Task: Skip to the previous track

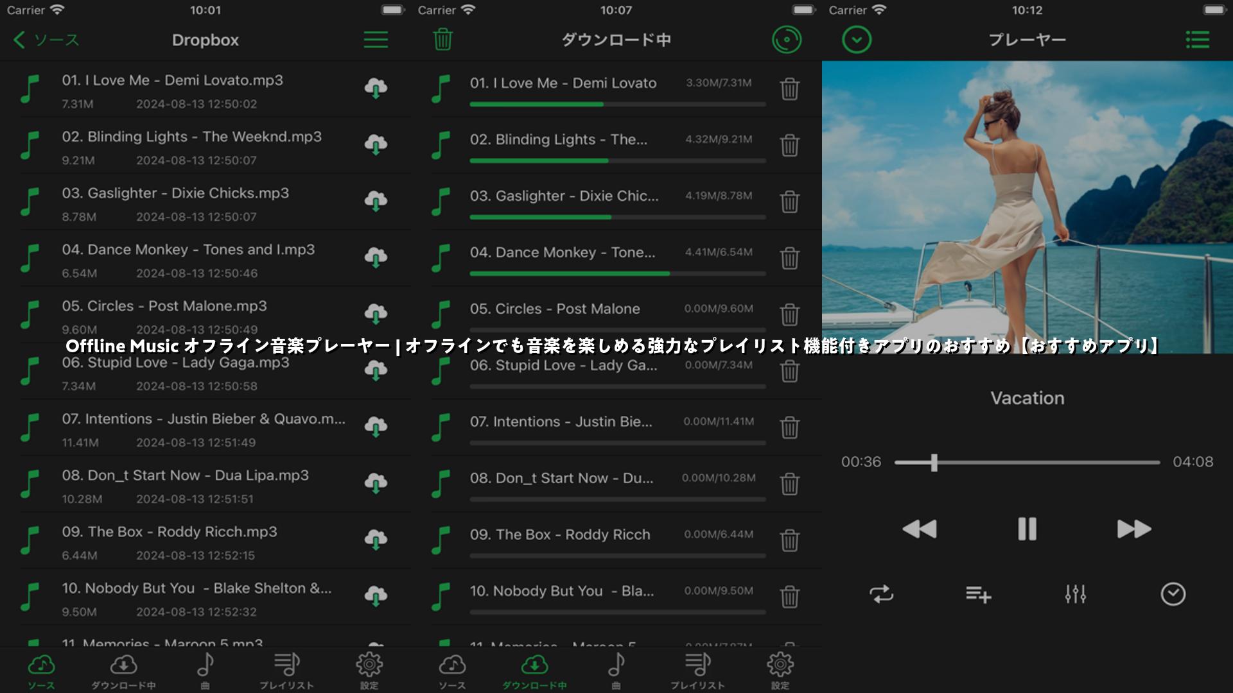Action: coord(920,529)
